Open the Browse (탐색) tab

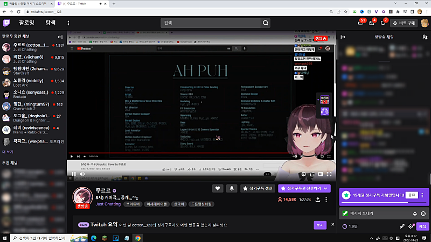pos(50,23)
